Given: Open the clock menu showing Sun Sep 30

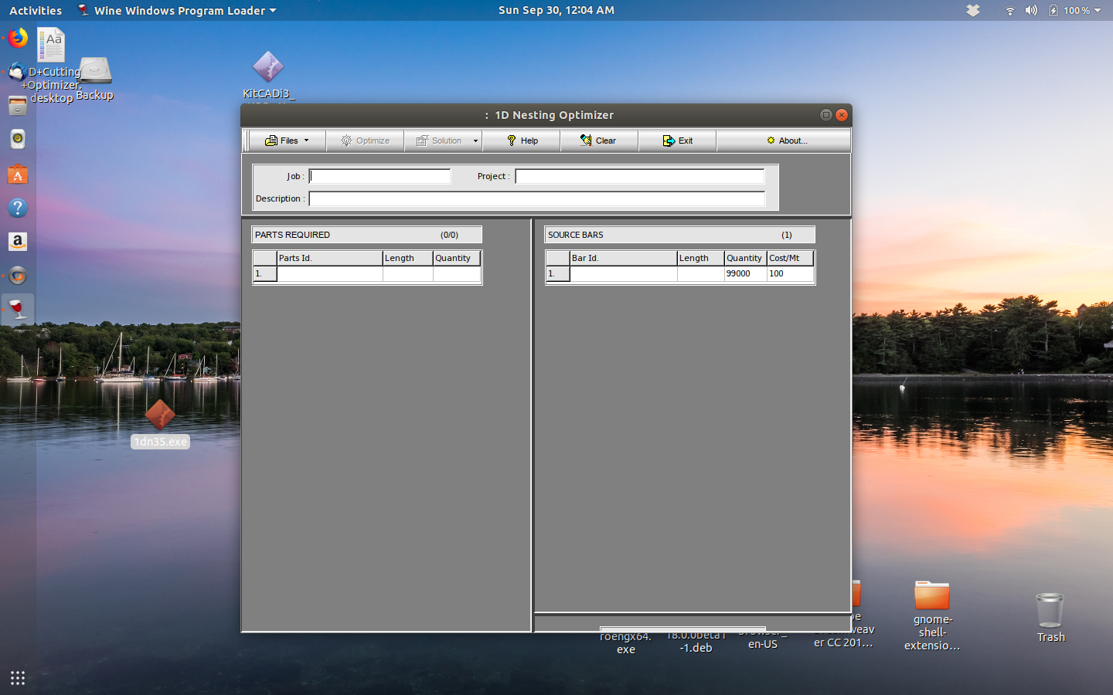Looking at the screenshot, I should 556,10.
